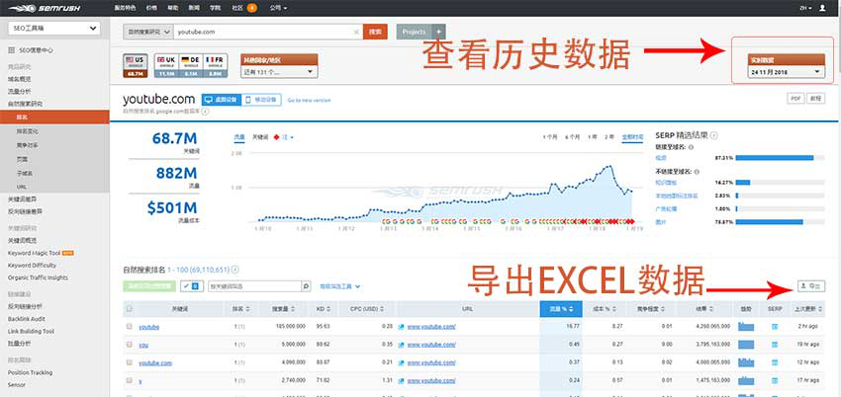Follow the Go to new version link
The height and width of the screenshot is (397, 841).
pyautogui.click(x=310, y=100)
